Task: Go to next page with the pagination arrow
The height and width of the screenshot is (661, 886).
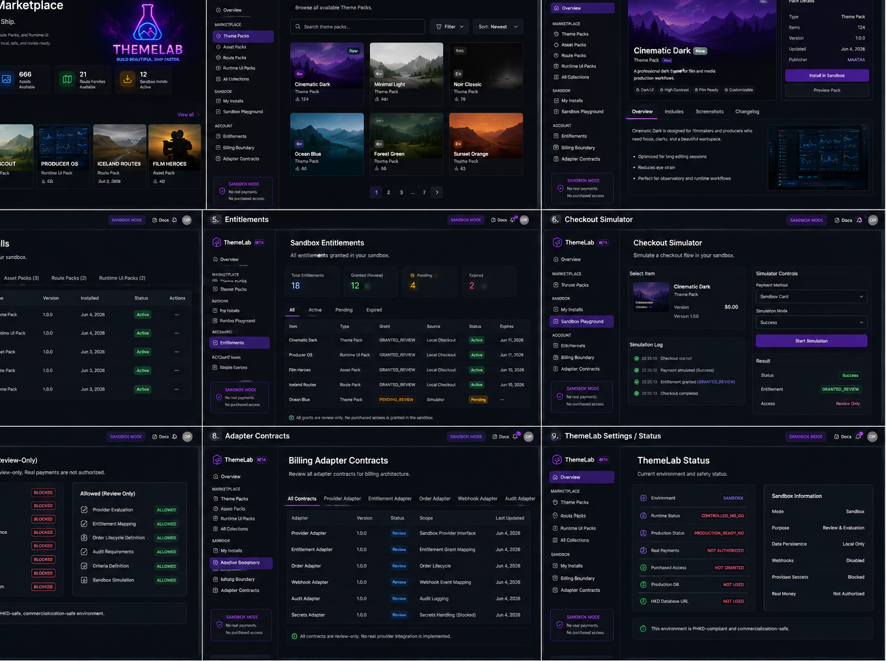Action: [x=437, y=192]
